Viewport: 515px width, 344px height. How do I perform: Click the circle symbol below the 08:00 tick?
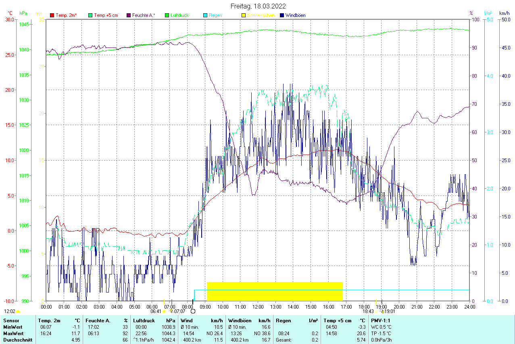tap(193, 311)
